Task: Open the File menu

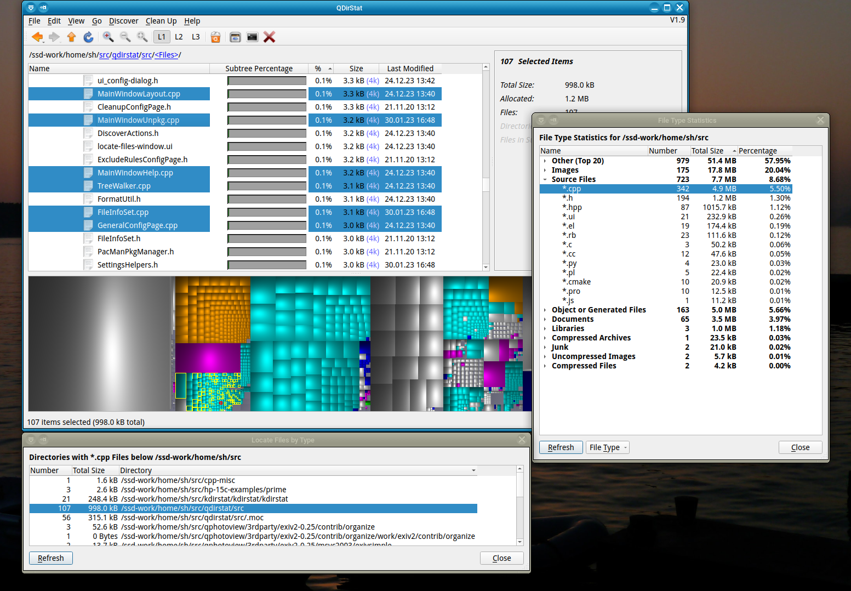Action: click(x=35, y=21)
